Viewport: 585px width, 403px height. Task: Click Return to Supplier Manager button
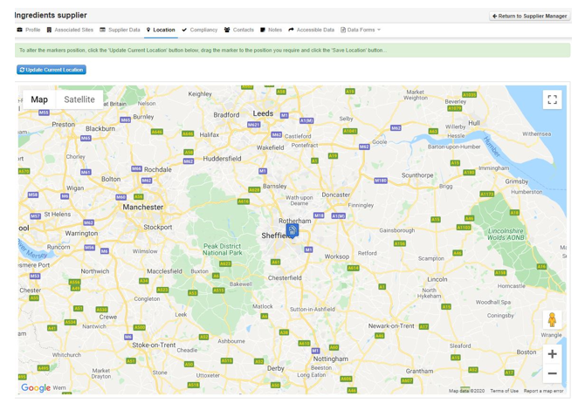[530, 16]
